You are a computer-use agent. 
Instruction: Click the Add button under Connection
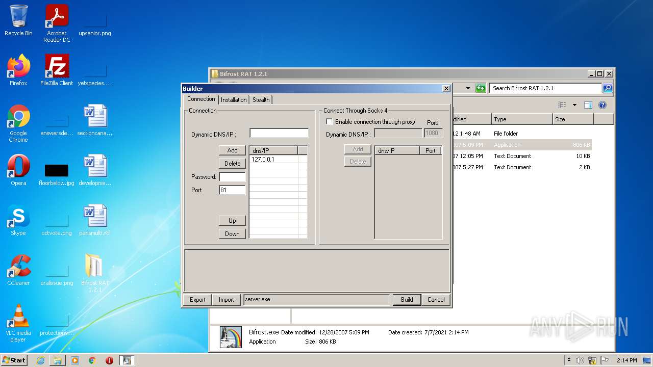[232, 150]
